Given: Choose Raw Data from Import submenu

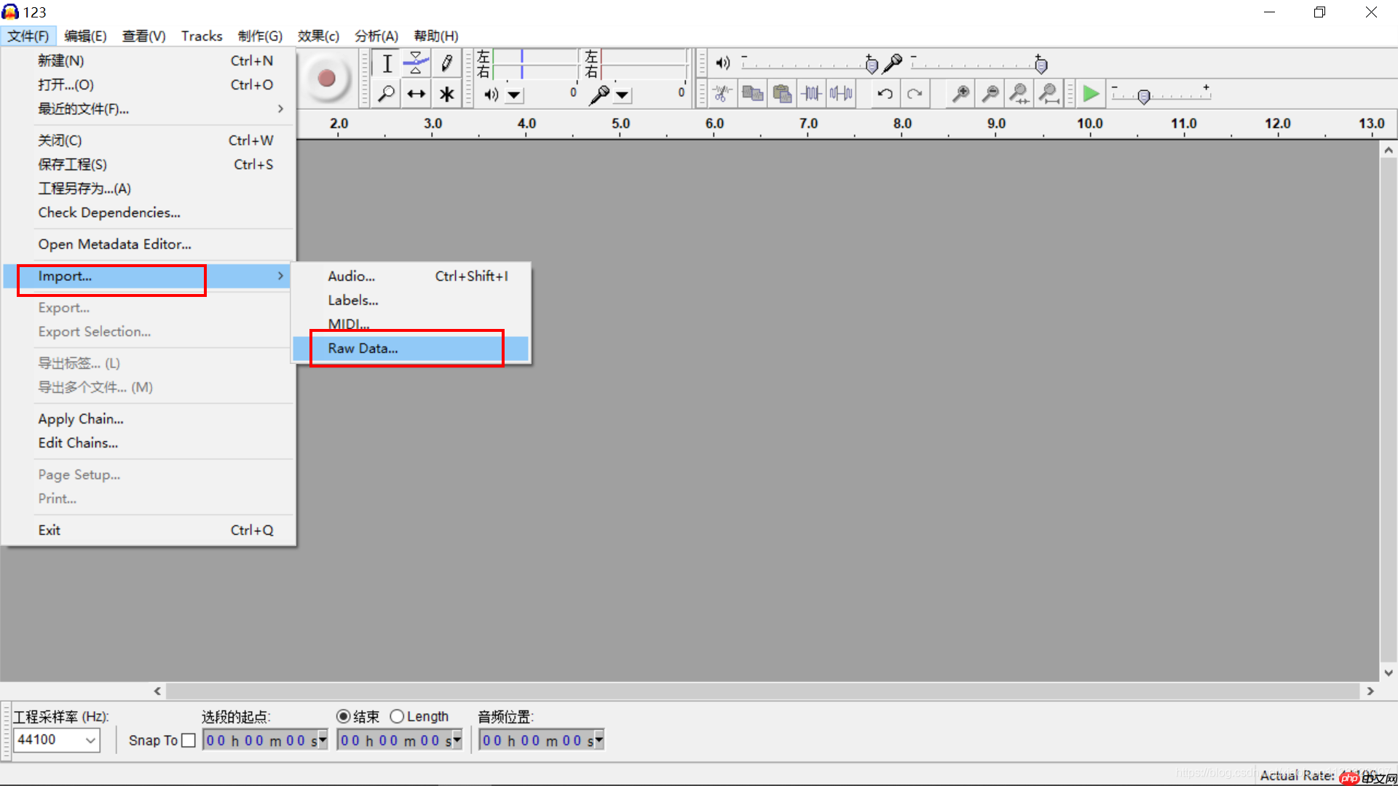Looking at the screenshot, I should pyautogui.click(x=363, y=349).
